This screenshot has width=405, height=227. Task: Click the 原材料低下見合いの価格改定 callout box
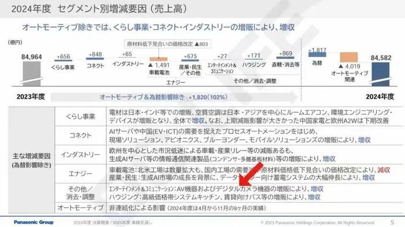coord(167,44)
